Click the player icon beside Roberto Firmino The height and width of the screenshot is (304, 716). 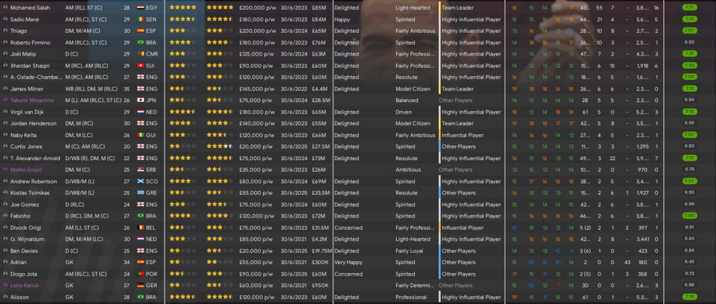(x=5, y=42)
